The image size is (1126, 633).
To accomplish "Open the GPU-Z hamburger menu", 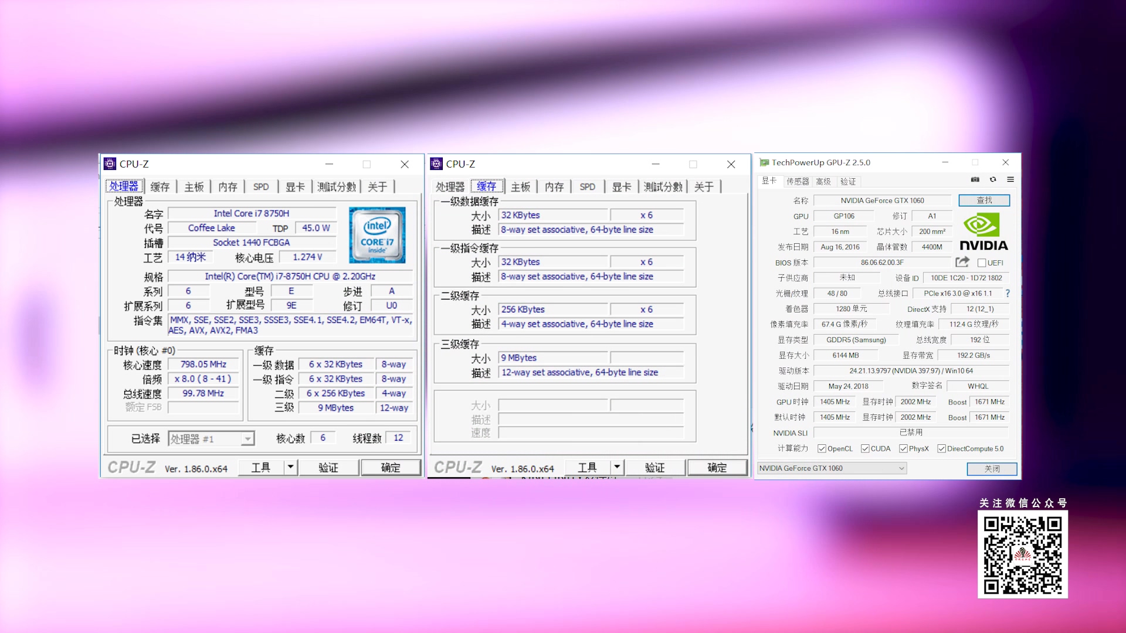I will 1010,179.
